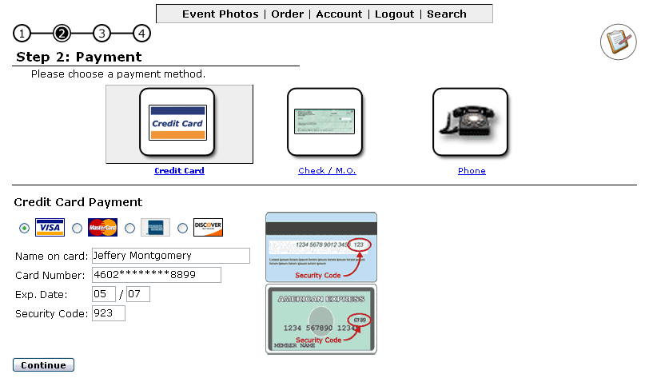Click the 'Security Code:' label
This screenshot has width=649, height=386.
pos(51,314)
